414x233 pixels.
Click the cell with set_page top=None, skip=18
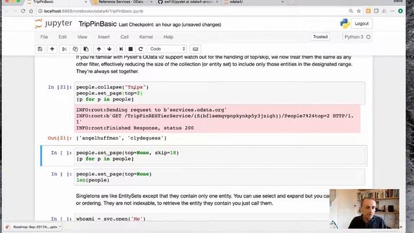click(x=220, y=156)
